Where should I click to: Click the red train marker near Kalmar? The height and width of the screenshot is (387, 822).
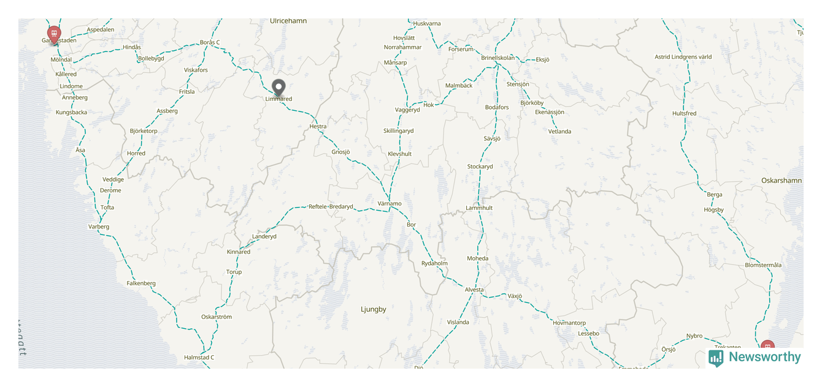pos(767,346)
